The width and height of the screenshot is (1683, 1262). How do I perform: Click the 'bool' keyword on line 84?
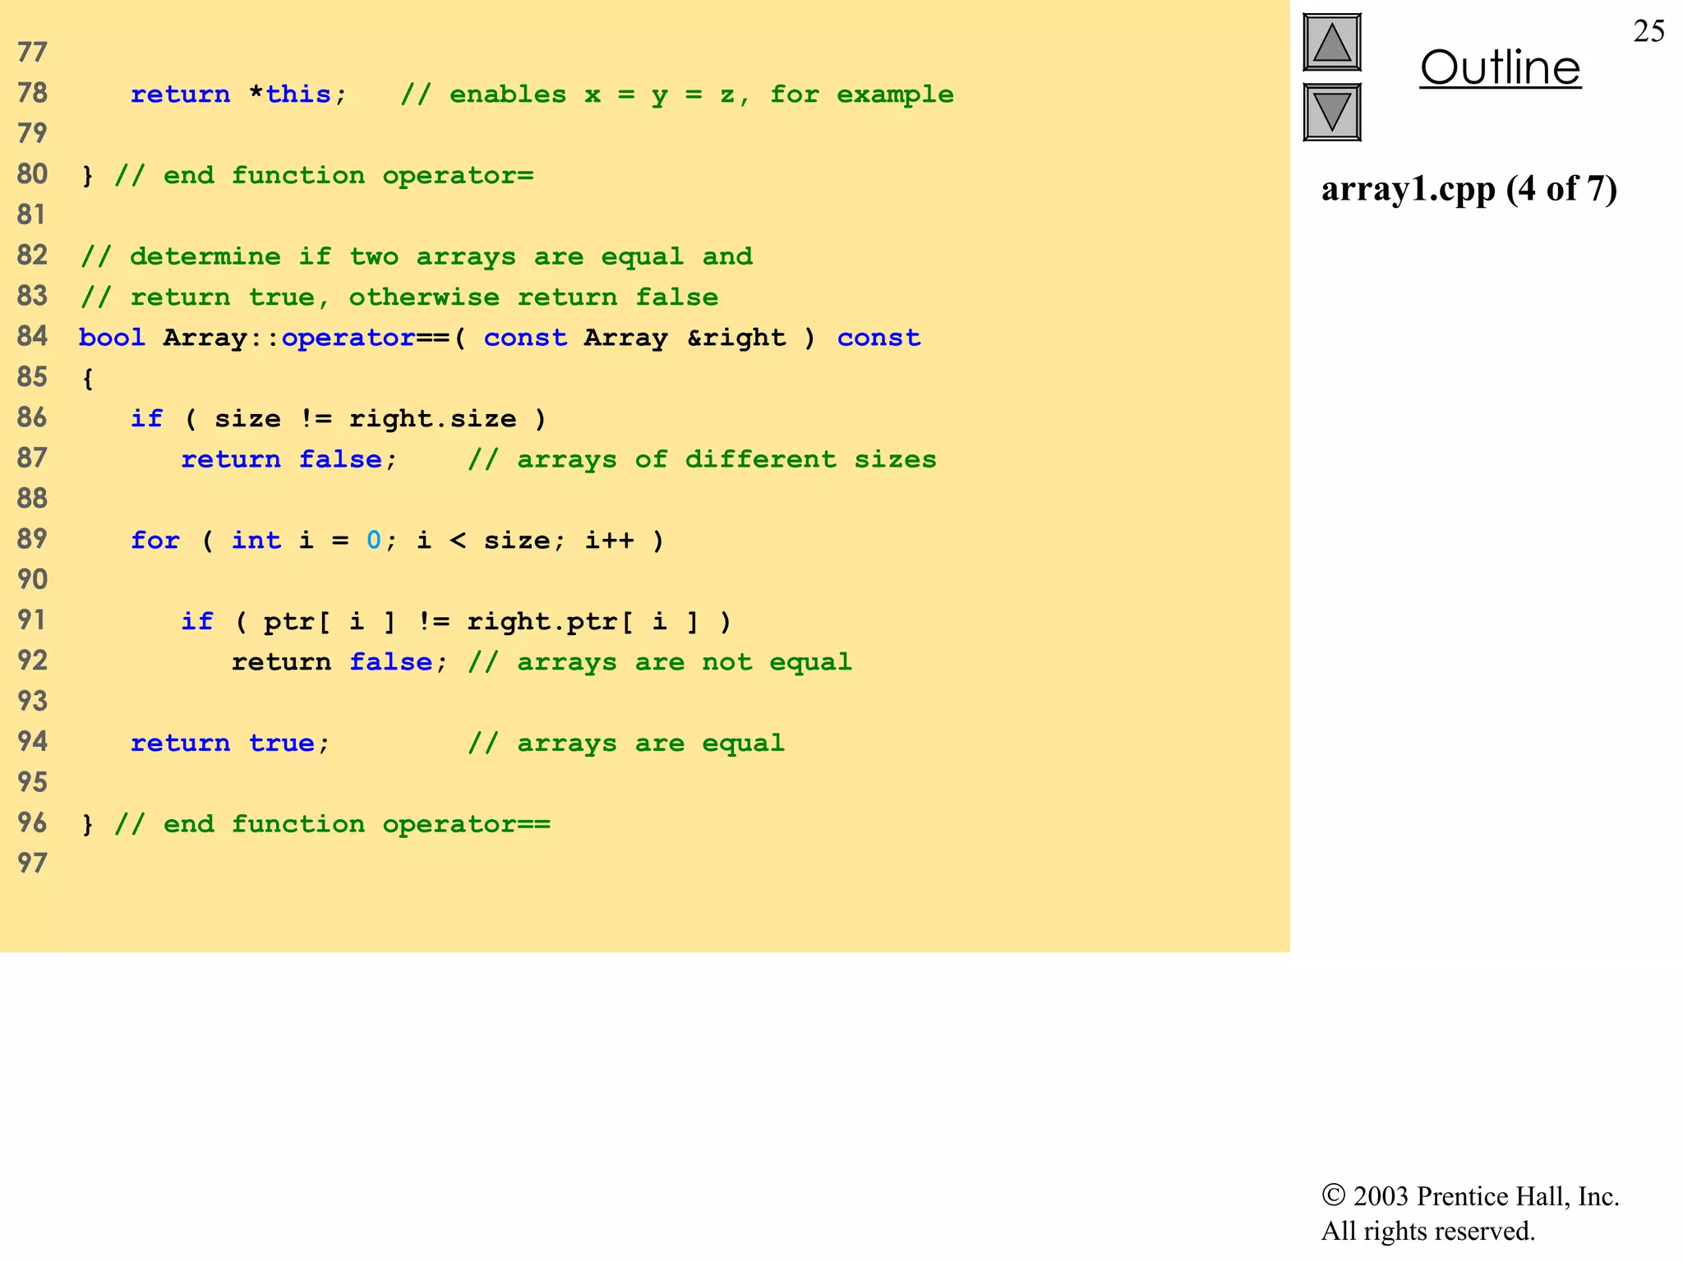click(112, 337)
